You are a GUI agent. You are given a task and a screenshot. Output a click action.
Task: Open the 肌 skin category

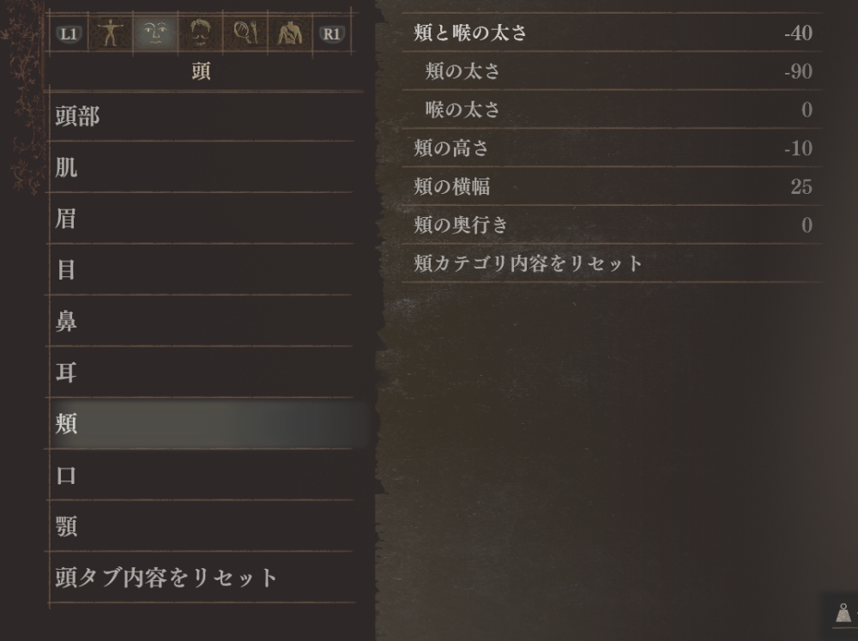point(202,167)
